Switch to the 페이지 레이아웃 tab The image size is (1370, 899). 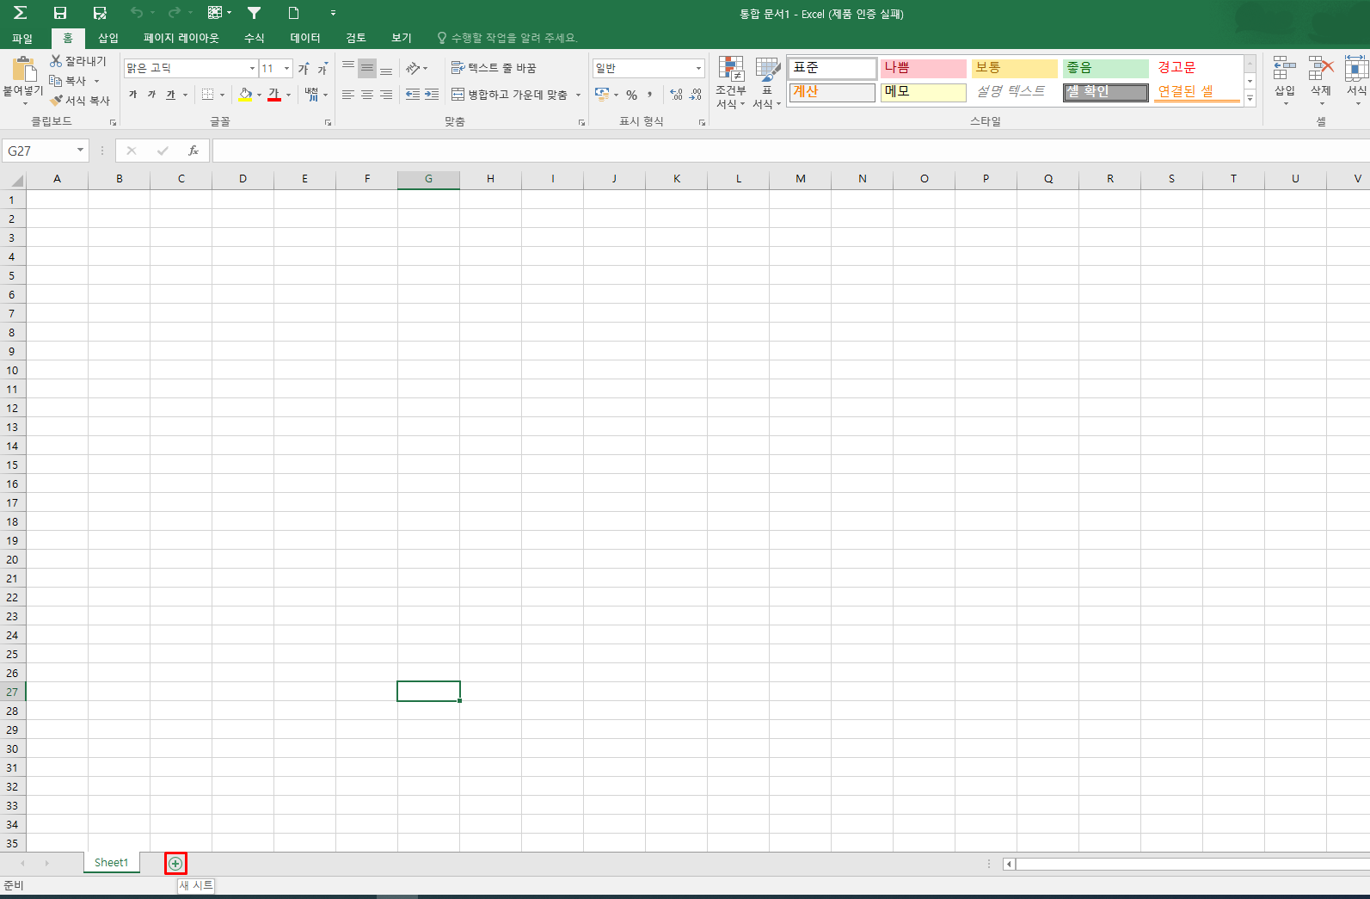[x=181, y=38]
